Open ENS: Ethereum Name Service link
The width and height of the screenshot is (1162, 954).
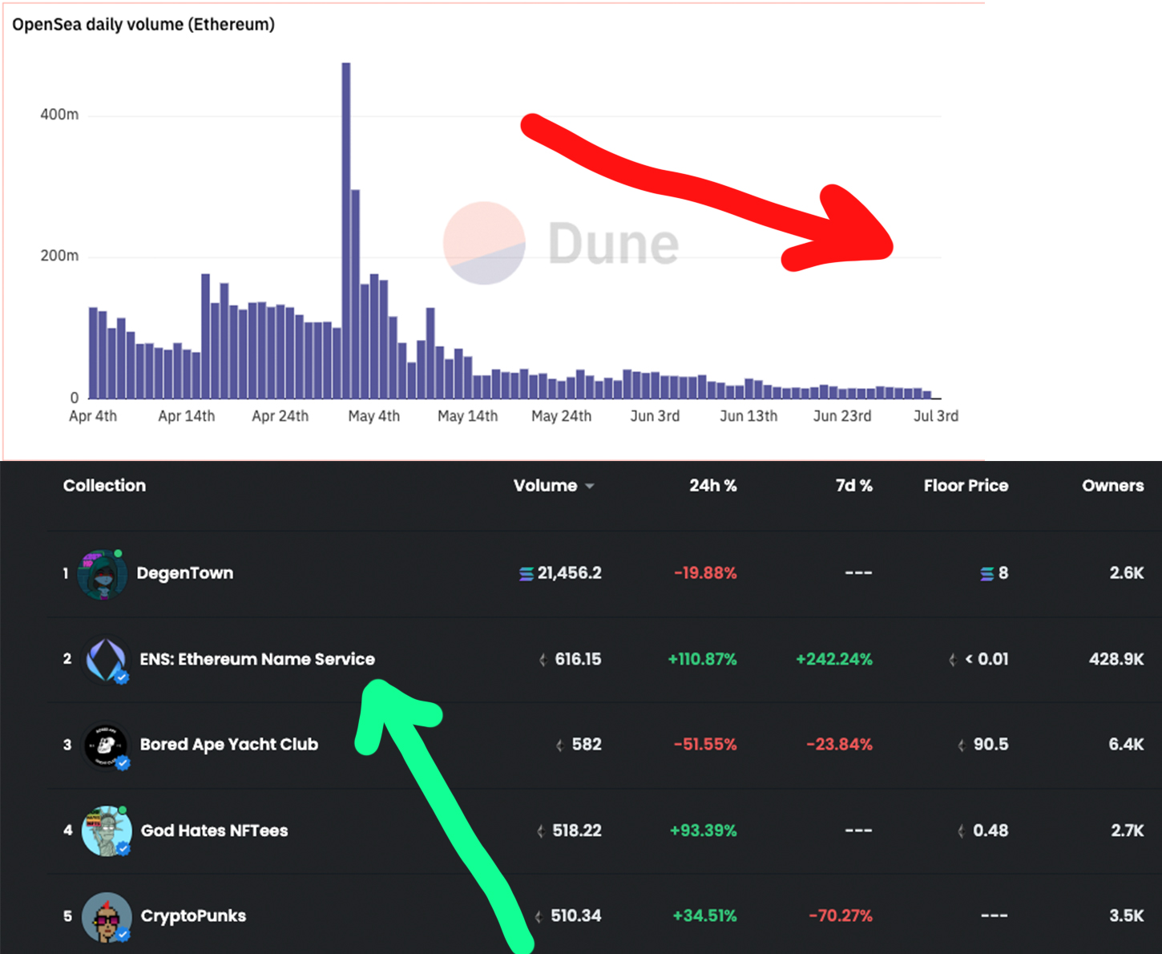(x=257, y=659)
